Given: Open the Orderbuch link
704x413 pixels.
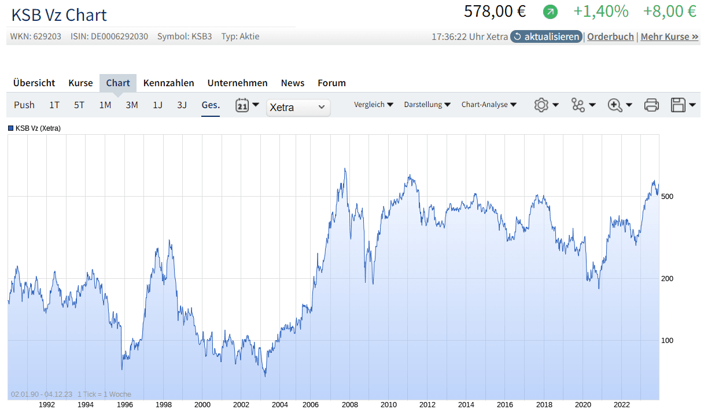Looking at the screenshot, I should (x=611, y=36).
